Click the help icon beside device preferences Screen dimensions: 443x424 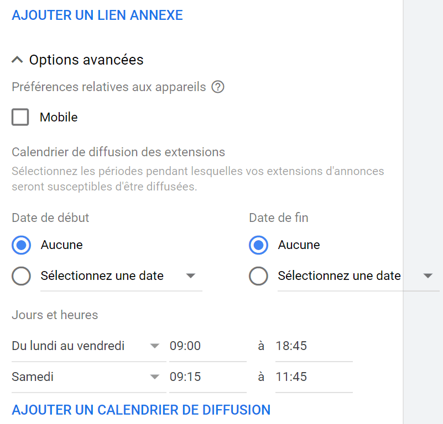218,87
